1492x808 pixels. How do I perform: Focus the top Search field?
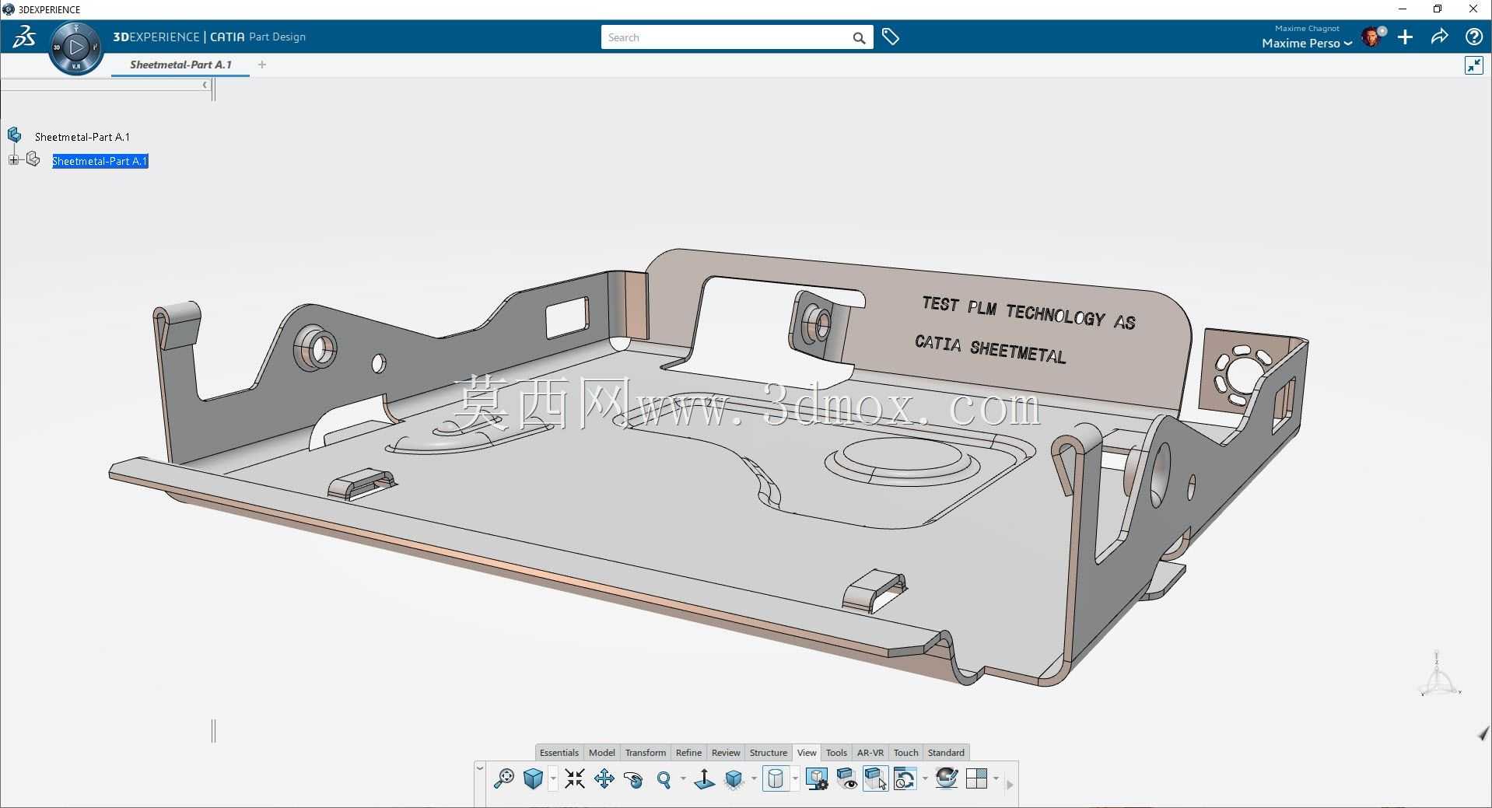click(x=727, y=37)
